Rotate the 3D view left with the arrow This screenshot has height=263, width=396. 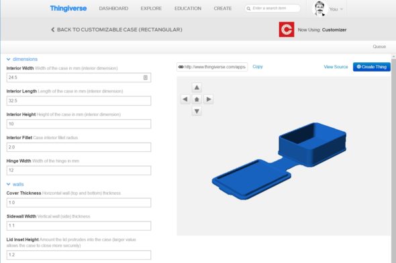click(185, 99)
